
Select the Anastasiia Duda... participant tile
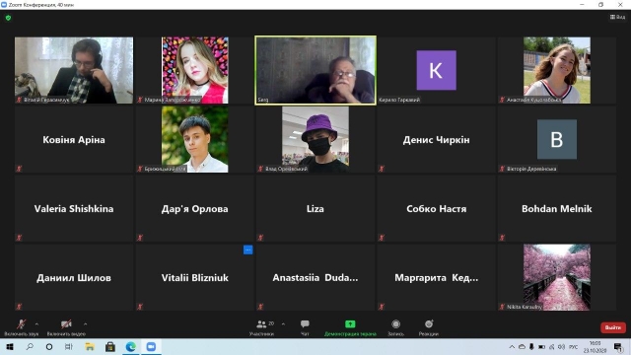[315, 277]
